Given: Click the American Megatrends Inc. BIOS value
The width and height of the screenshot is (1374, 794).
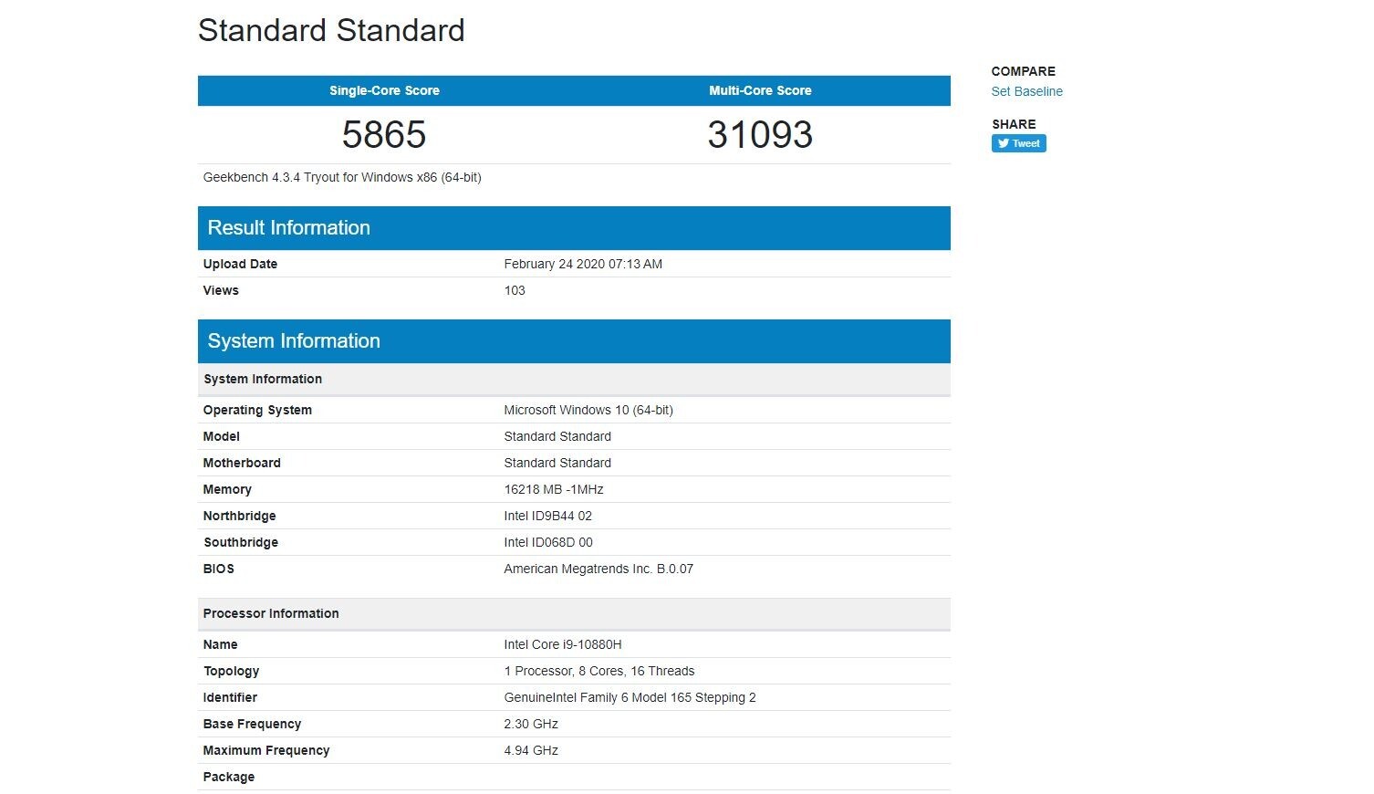Looking at the screenshot, I should pyautogui.click(x=599, y=569).
